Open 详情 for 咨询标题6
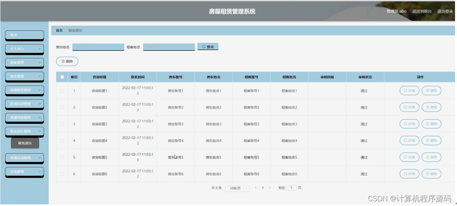The image size is (457, 206). click(x=409, y=174)
